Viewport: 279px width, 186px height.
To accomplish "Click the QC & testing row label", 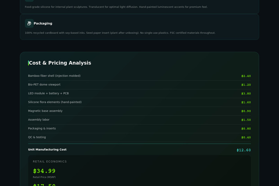I will (37, 137).
